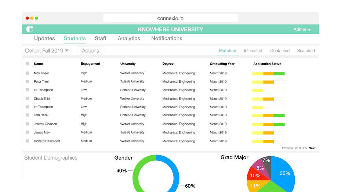The width and height of the screenshot is (341, 192).
Task: Click Nick Hazel's application status bar
Action: pos(268,74)
